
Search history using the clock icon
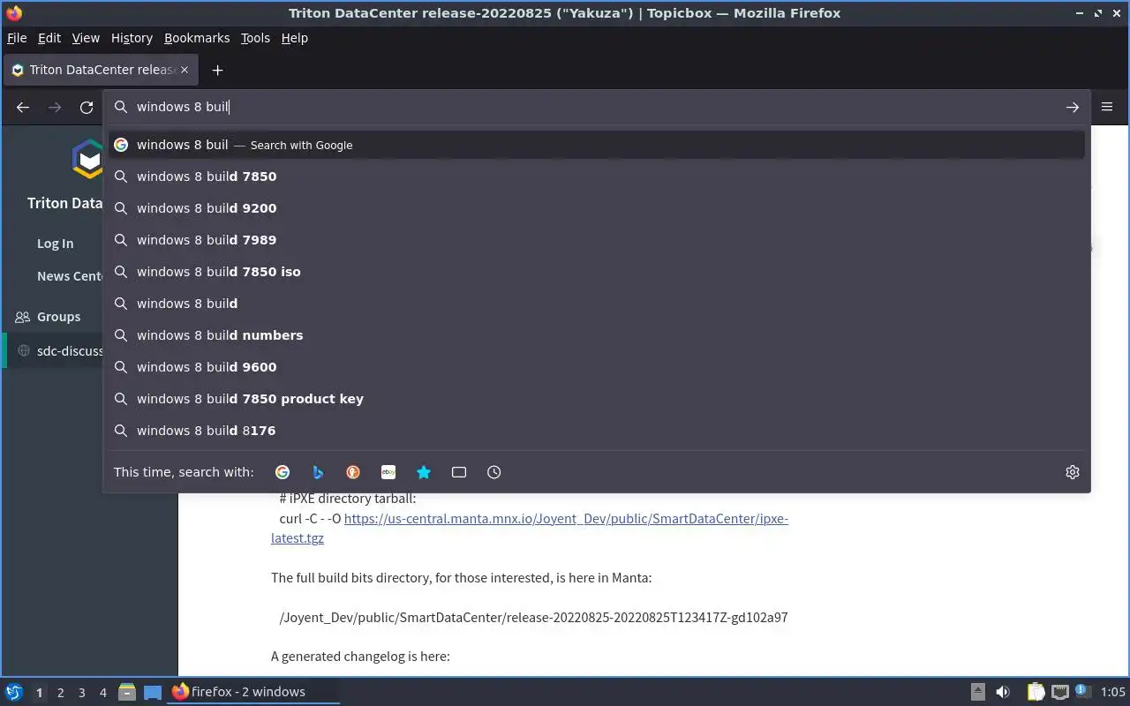point(494,472)
